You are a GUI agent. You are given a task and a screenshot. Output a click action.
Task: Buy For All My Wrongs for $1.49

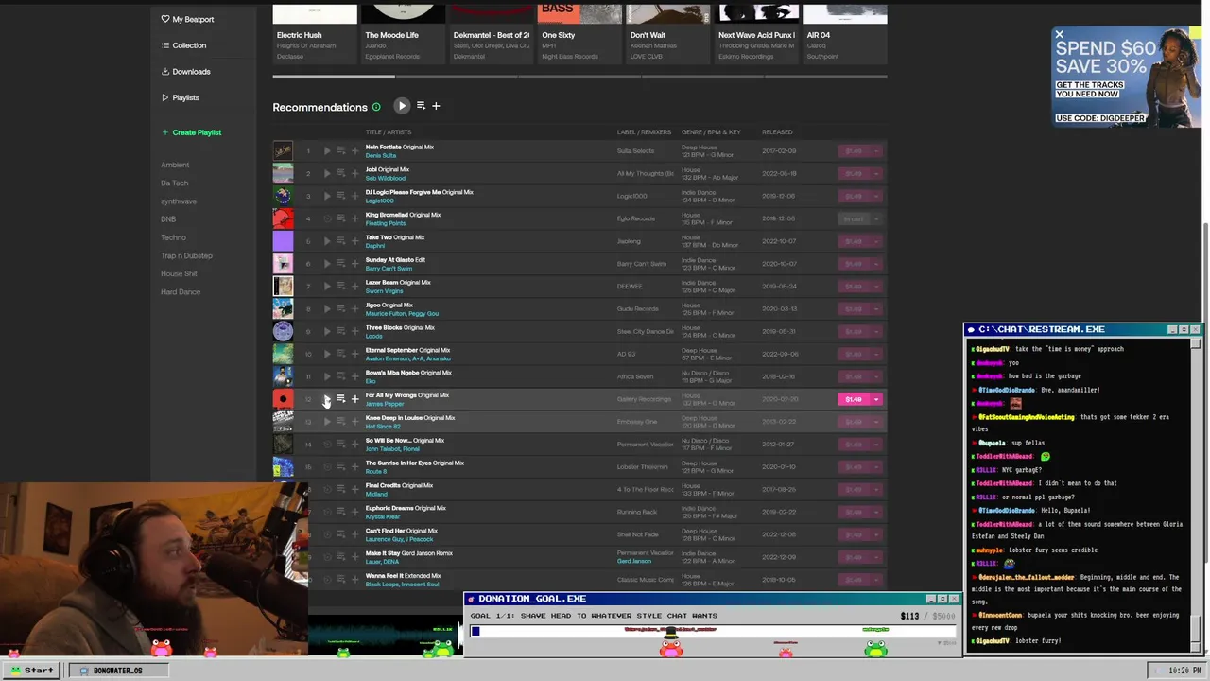(x=854, y=399)
